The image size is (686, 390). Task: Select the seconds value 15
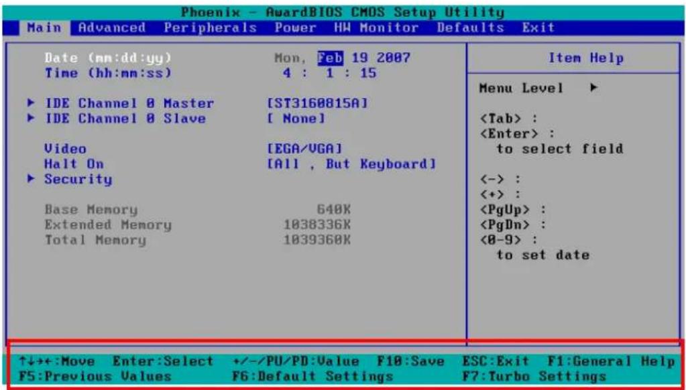(x=368, y=73)
